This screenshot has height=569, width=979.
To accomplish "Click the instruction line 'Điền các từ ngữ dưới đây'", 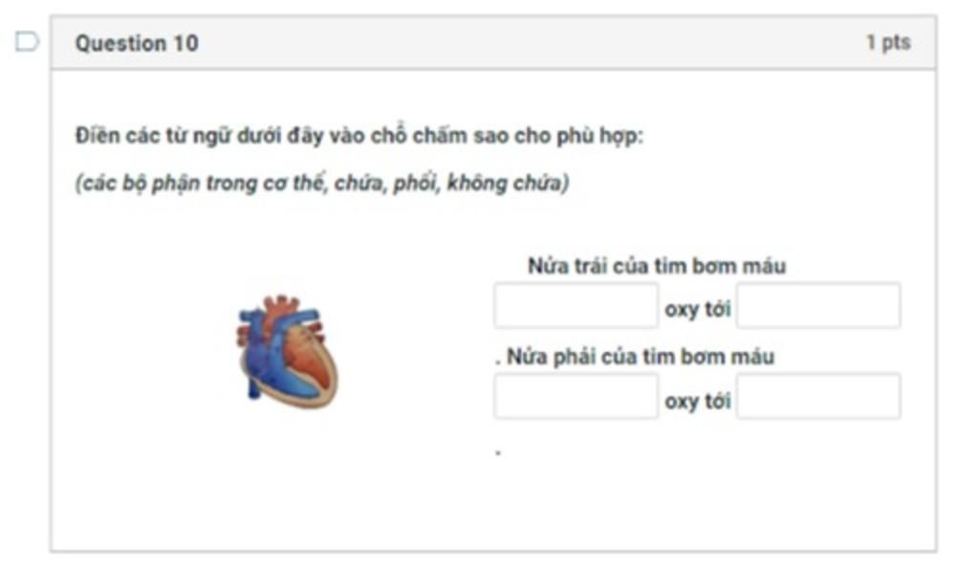I will click(359, 136).
